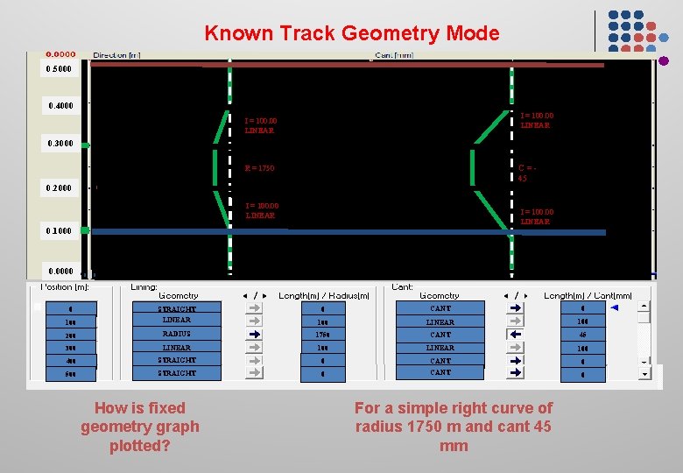
Task: Open the first STRAIGHT geometry cell under Lining
Action: pyautogui.click(x=176, y=307)
